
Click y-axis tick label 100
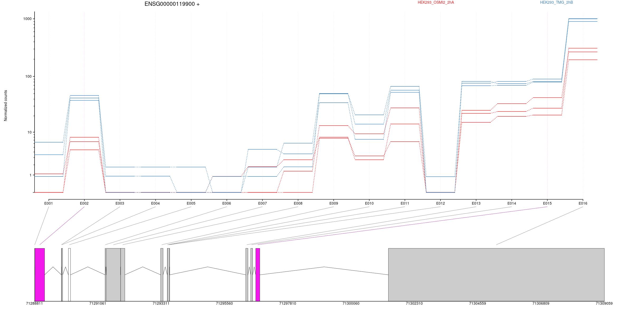[28, 76]
